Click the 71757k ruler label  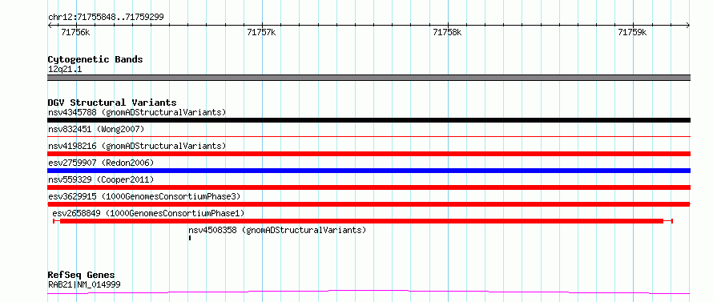tap(261, 32)
